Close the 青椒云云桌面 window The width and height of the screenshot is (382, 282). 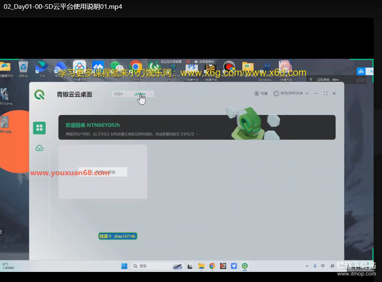coord(334,93)
